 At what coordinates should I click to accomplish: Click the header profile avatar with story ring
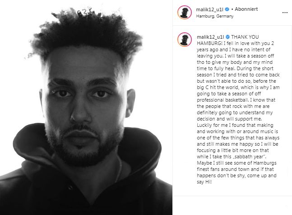[x=185, y=12]
